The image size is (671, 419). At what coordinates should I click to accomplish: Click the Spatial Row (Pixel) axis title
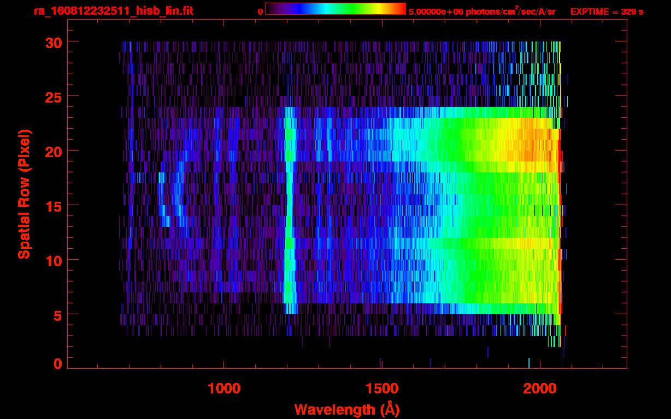pyautogui.click(x=24, y=194)
